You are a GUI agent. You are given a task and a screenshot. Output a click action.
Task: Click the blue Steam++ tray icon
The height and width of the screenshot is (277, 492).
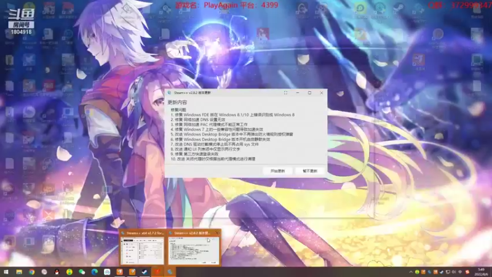(x=429, y=272)
